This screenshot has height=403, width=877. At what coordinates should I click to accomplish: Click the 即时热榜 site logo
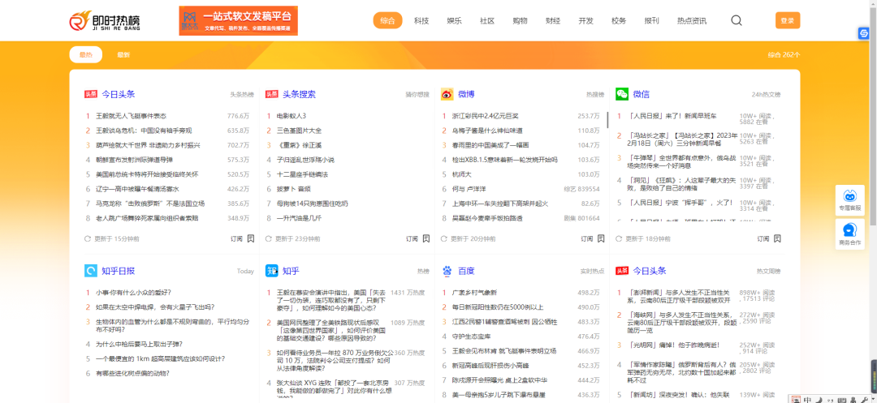tap(105, 20)
